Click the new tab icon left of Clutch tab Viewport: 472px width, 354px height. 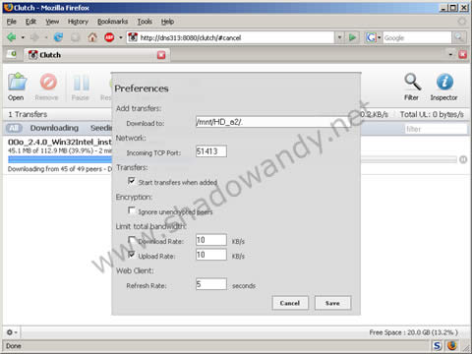click(x=12, y=54)
